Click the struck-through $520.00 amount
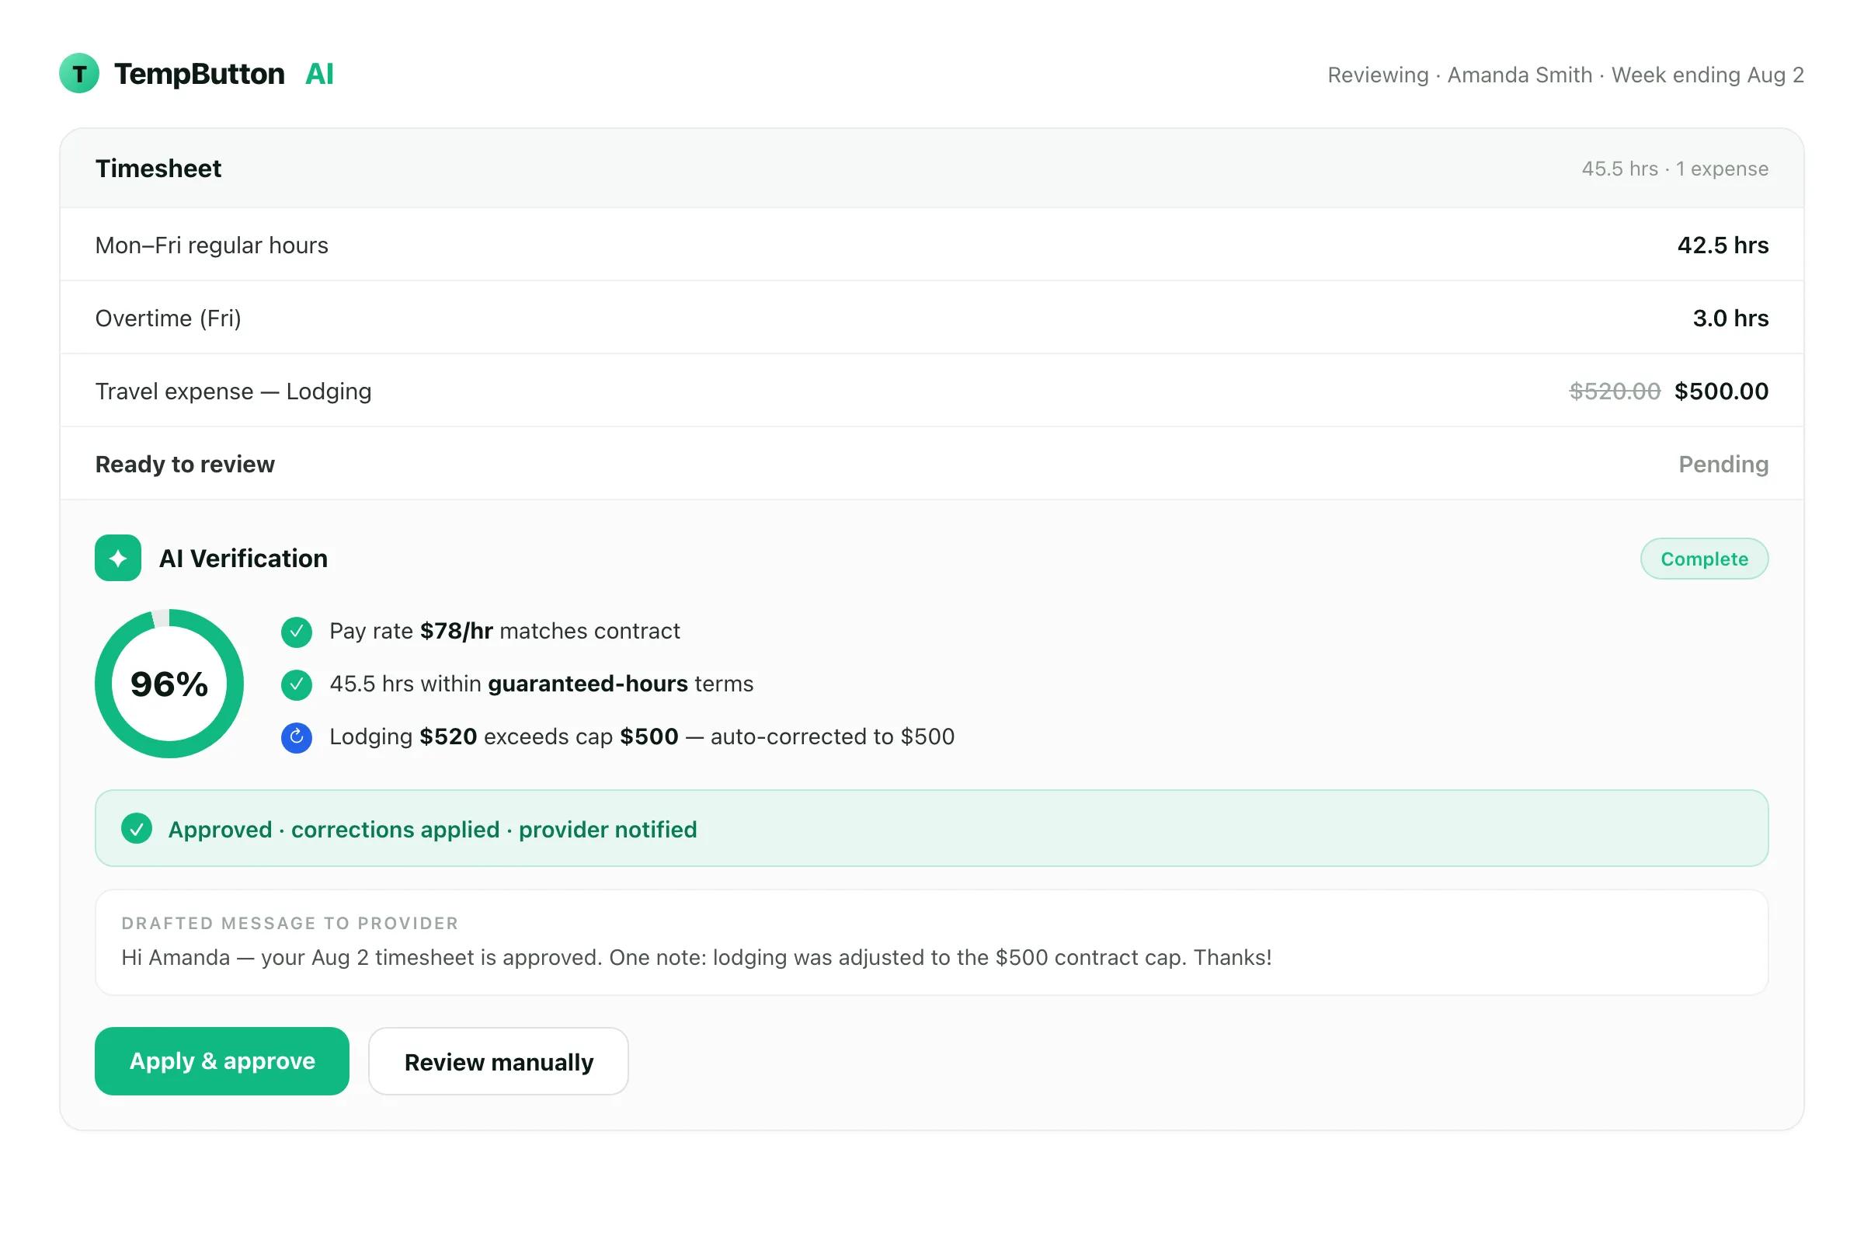This screenshot has height=1243, width=1864. click(1615, 392)
